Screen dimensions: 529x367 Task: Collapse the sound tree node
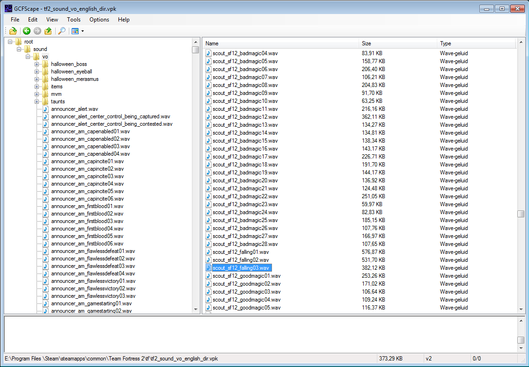19,49
